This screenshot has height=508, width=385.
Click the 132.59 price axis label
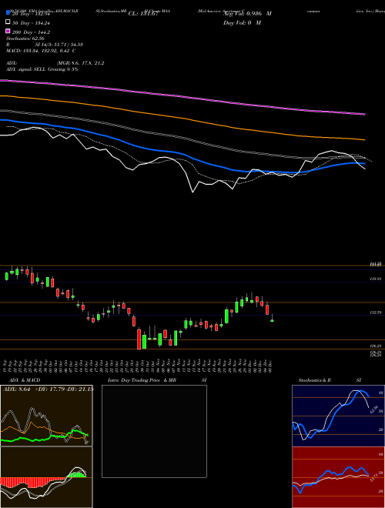tap(376, 312)
